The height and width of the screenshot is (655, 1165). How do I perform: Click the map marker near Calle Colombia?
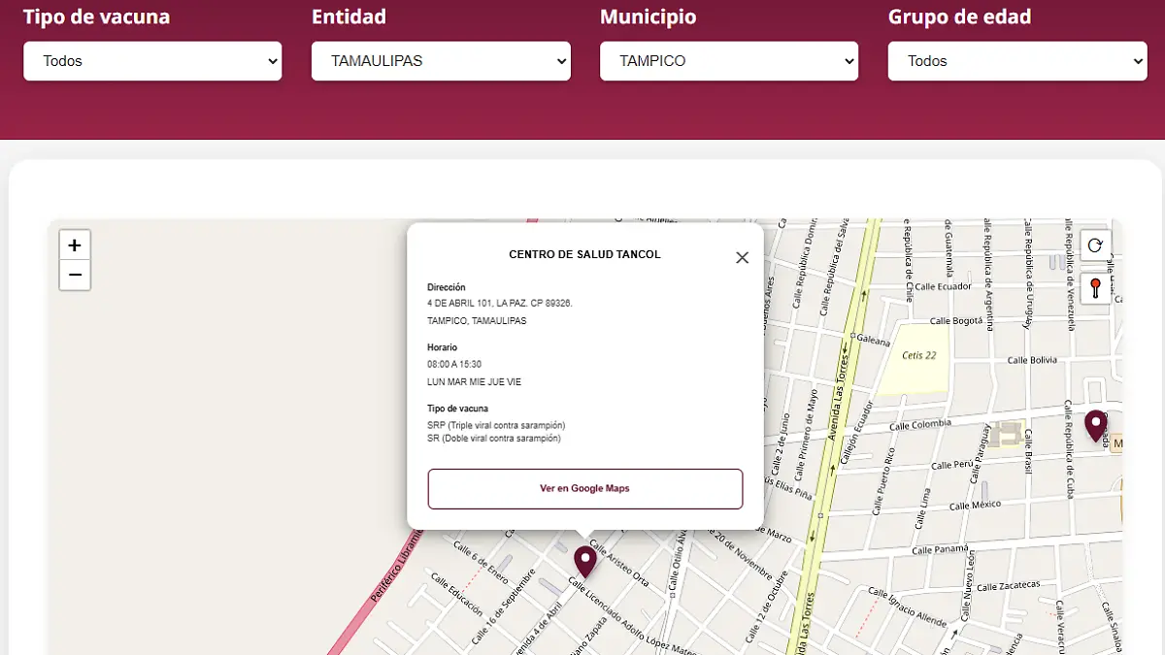click(1095, 425)
